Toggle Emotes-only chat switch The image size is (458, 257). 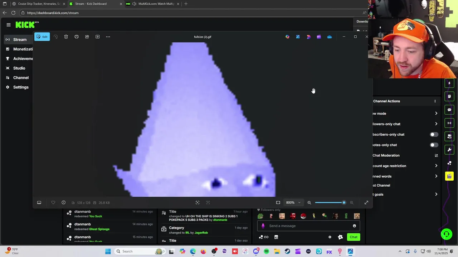tap(434, 145)
